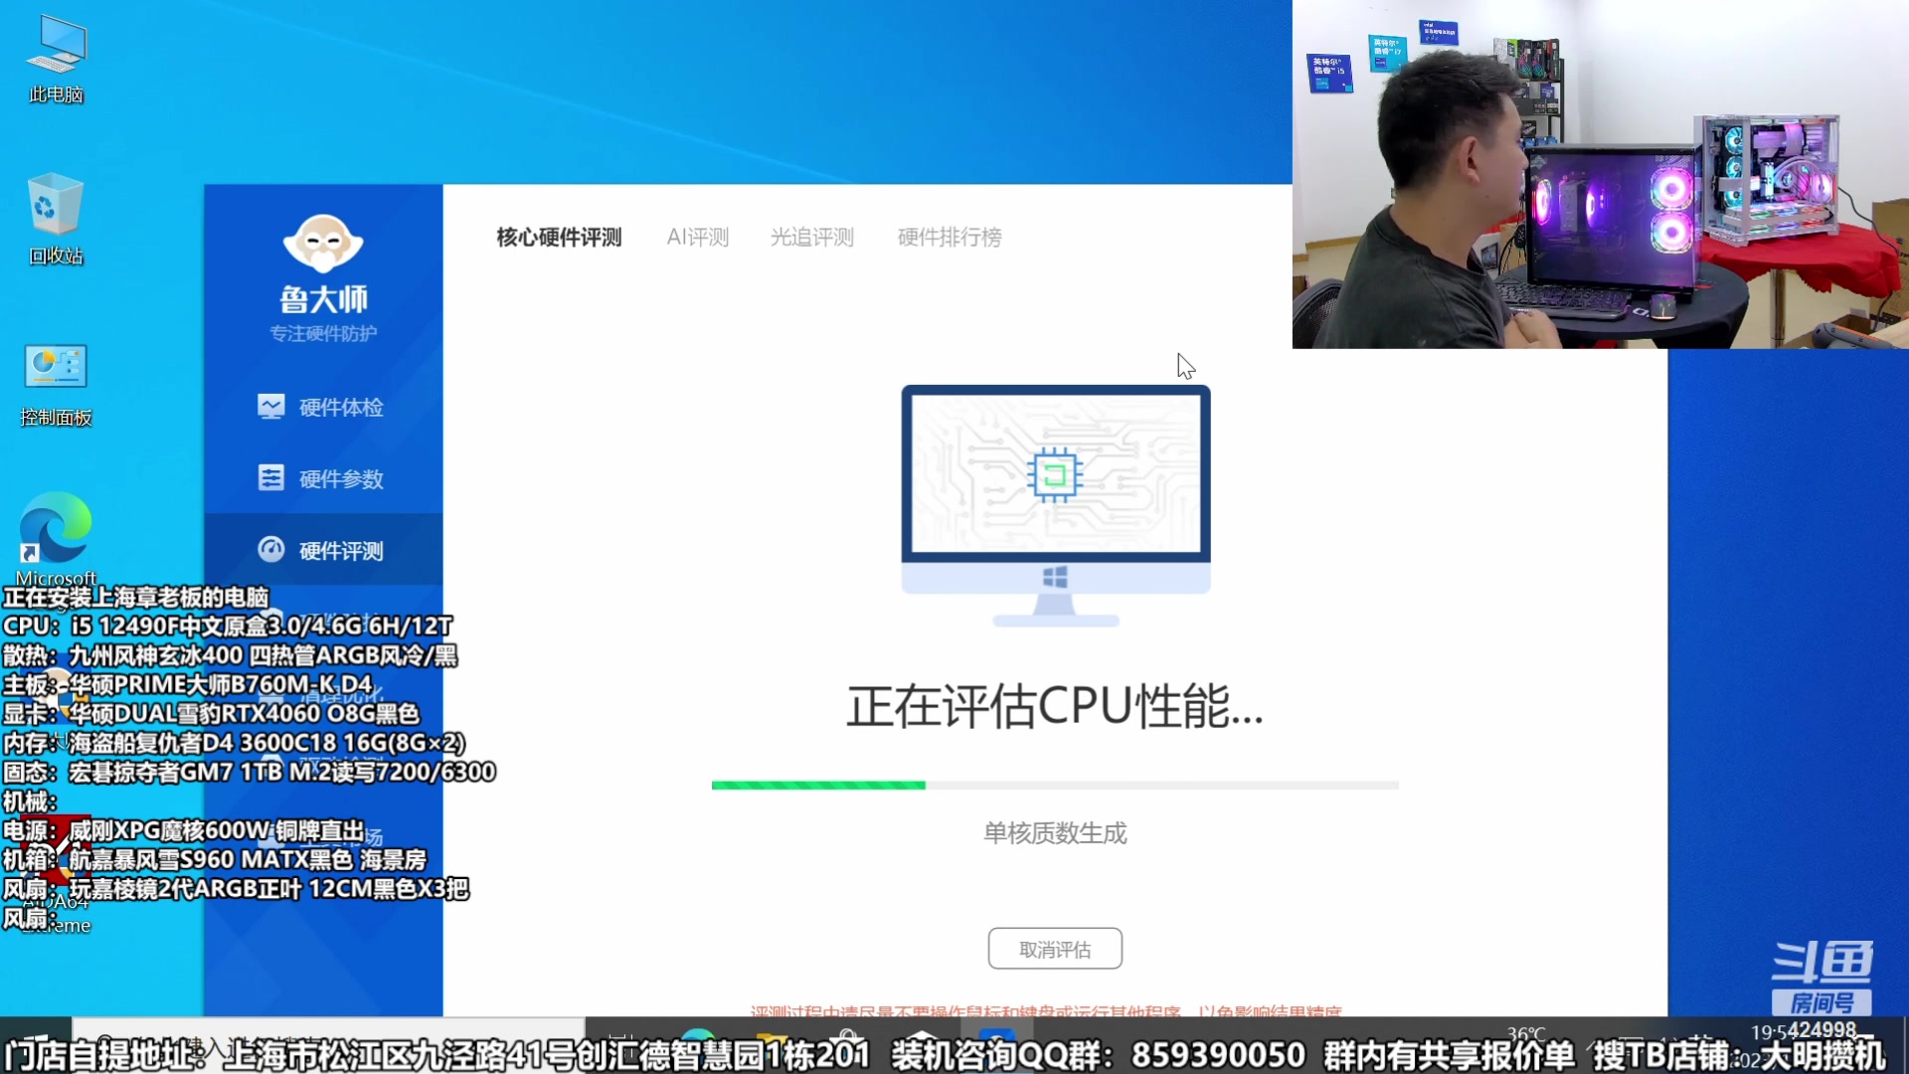This screenshot has height=1074, width=1909.
Task: View the 硬件排行榜 tab
Action: pos(950,238)
